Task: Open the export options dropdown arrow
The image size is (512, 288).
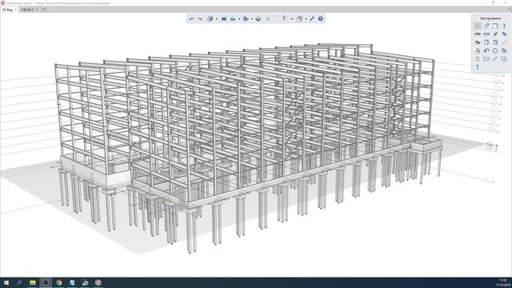Action: (x=252, y=19)
